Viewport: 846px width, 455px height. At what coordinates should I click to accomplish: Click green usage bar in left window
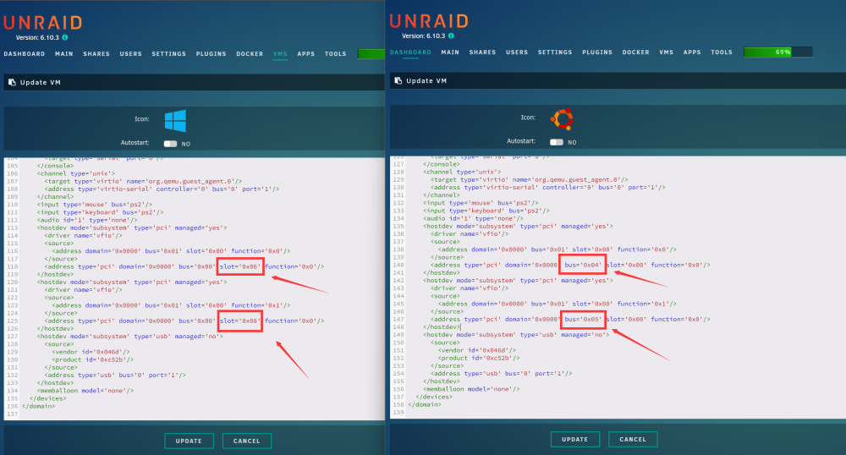click(371, 54)
